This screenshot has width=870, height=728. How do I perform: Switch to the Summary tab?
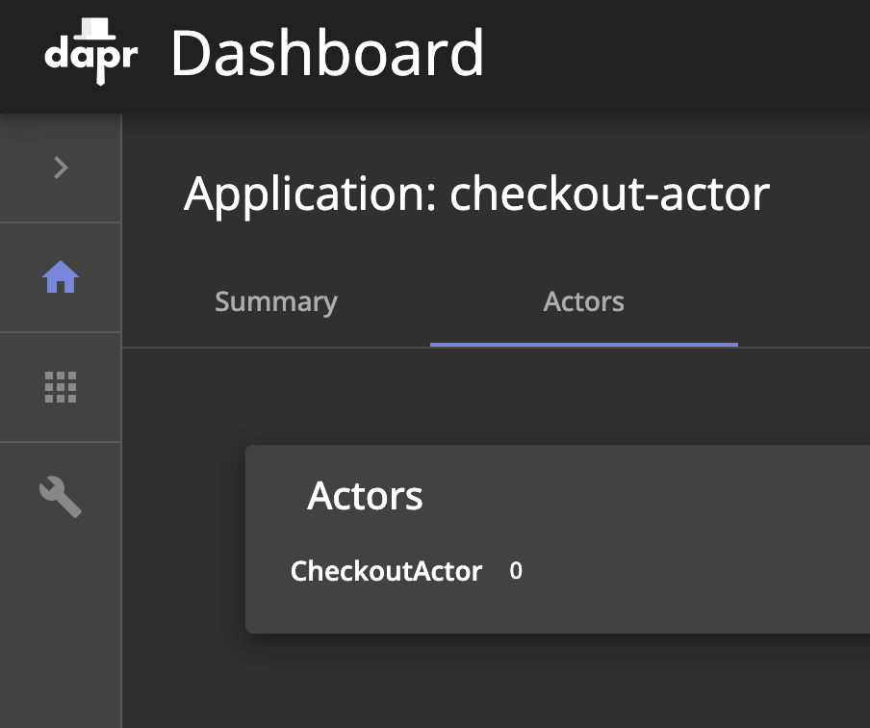[275, 301]
